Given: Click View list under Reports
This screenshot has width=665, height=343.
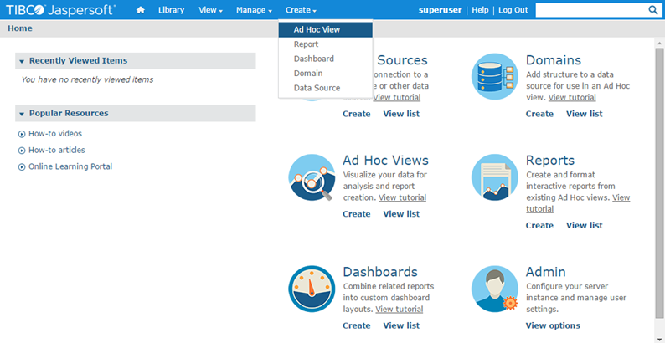Looking at the screenshot, I should (585, 226).
